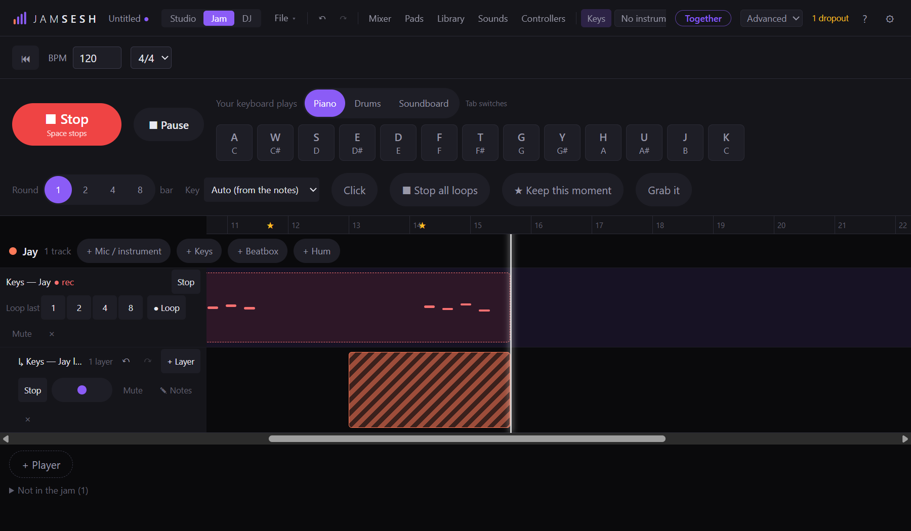Viewport: 911px width, 531px height.
Task: Remove Keys — Jay track with x
Action: (52, 334)
